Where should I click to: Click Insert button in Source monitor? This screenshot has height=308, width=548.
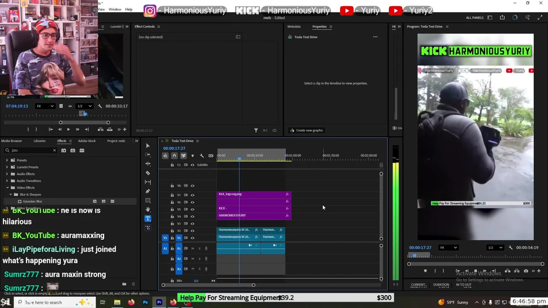pyautogui.click(x=100, y=129)
